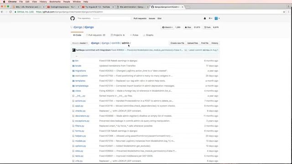The width and height of the screenshot is (292, 164).
Task: Open the History button
Action: click(215, 43)
